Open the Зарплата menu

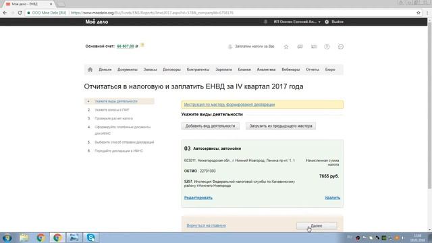coord(223,70)
